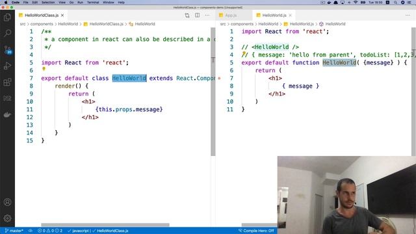
Task: Click the menu bar clock showing Tue time
Action: tap(375, 3)
